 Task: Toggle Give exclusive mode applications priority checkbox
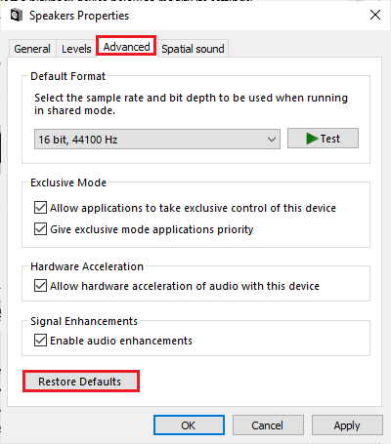(x=40, y=229)
